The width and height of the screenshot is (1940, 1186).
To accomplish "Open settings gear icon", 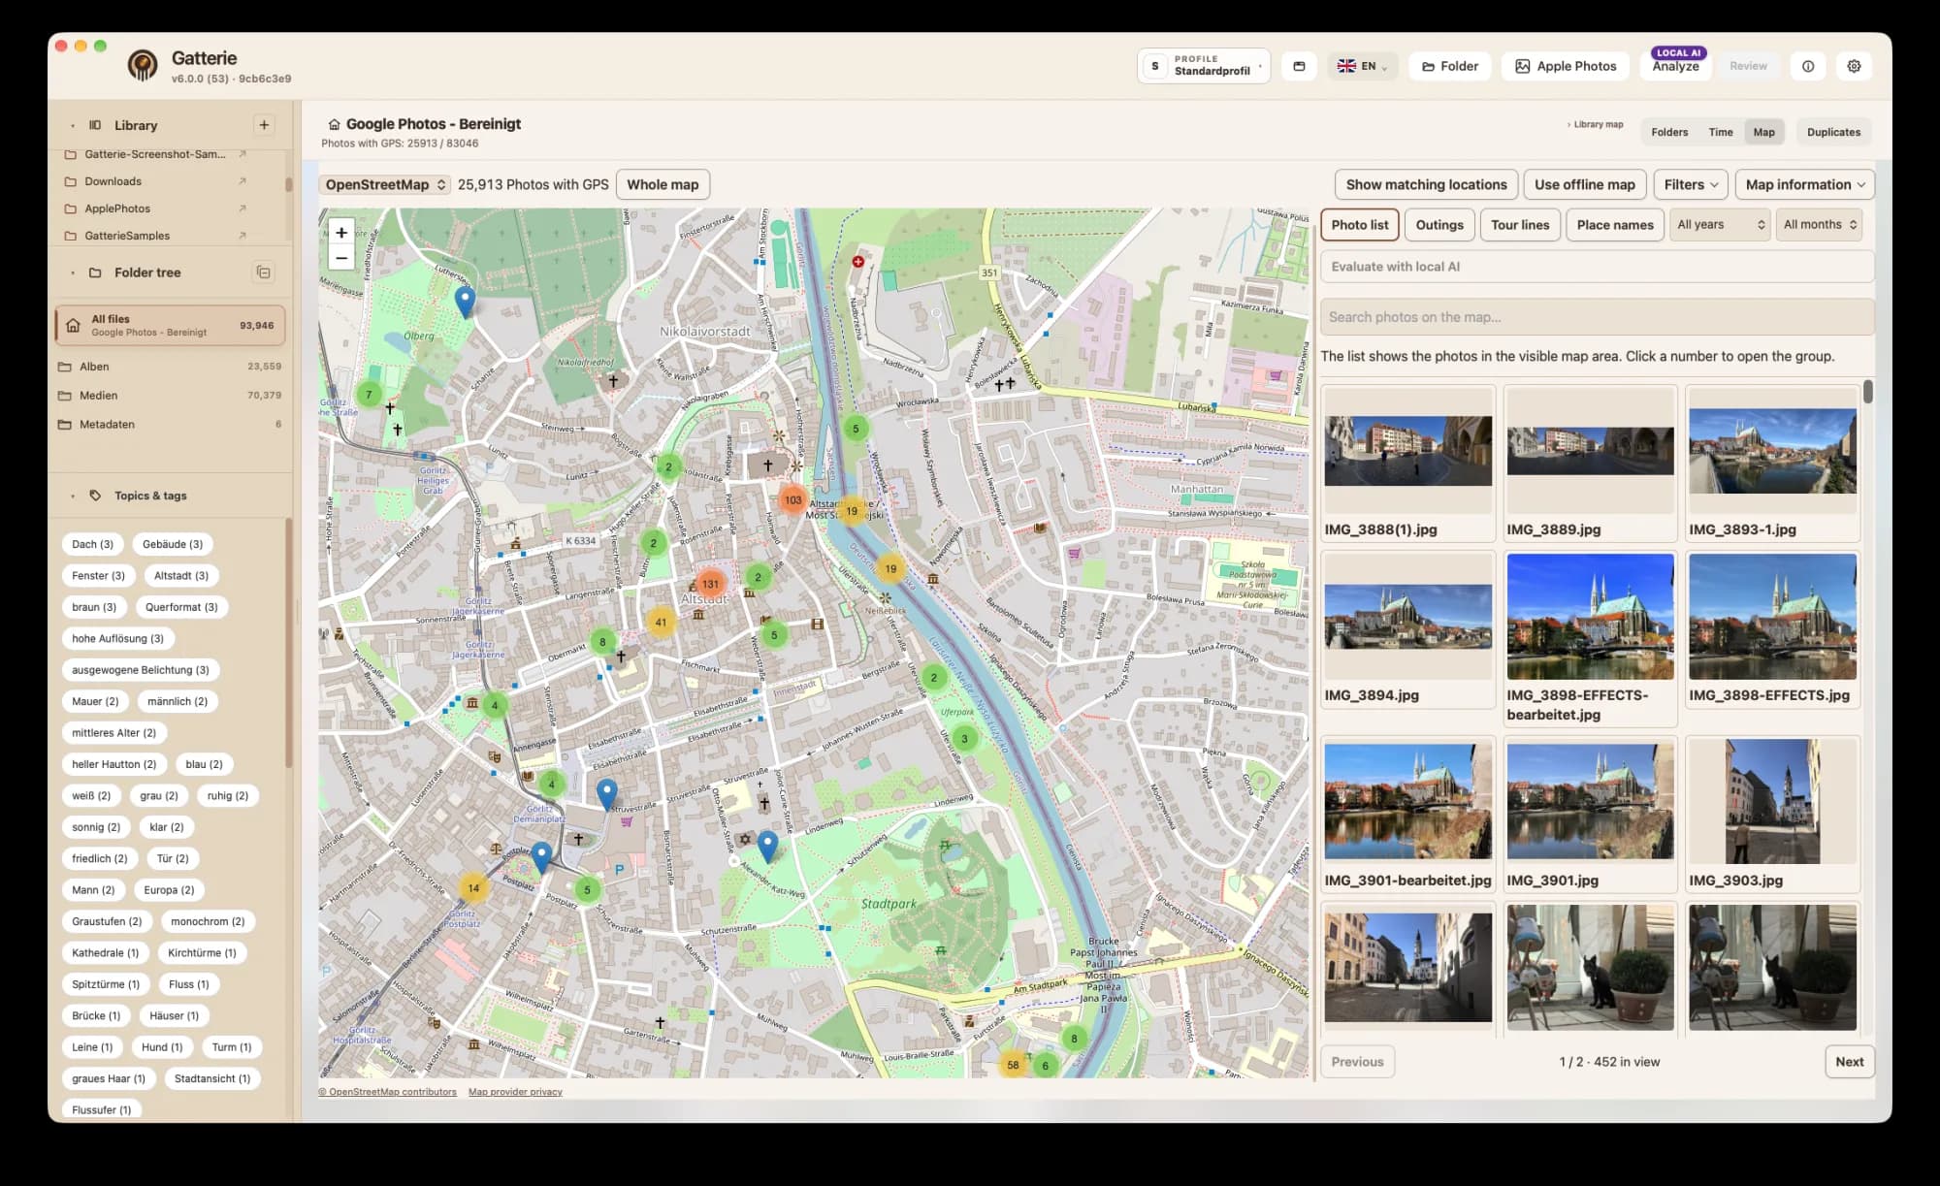I will pos(1854,66).
